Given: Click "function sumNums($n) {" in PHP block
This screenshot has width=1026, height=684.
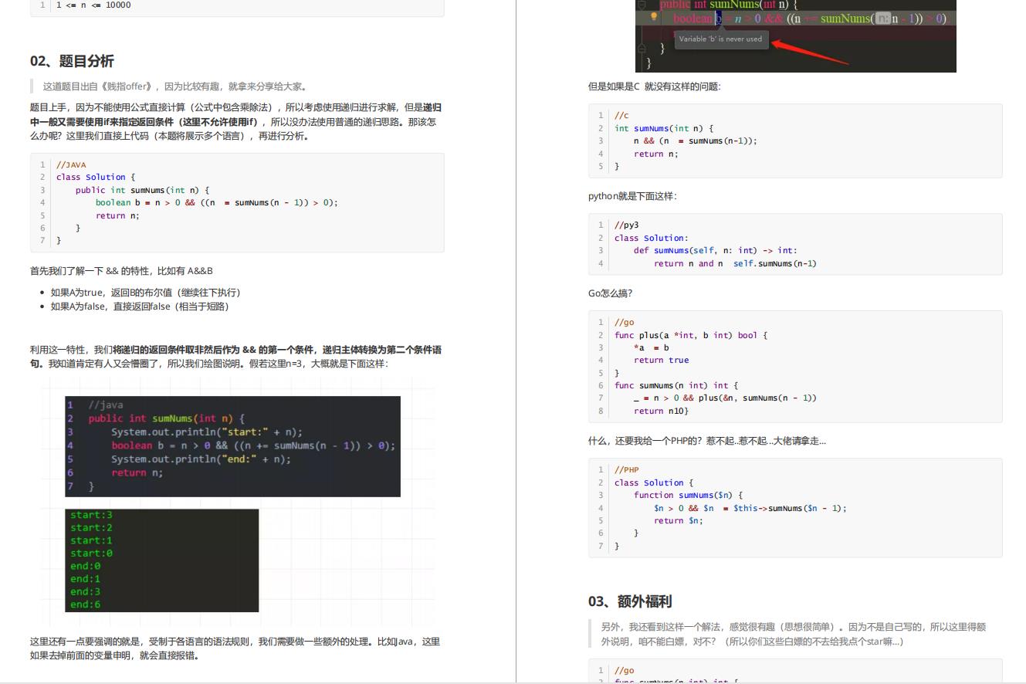Looking at the screenshot, I should (689, 496).
